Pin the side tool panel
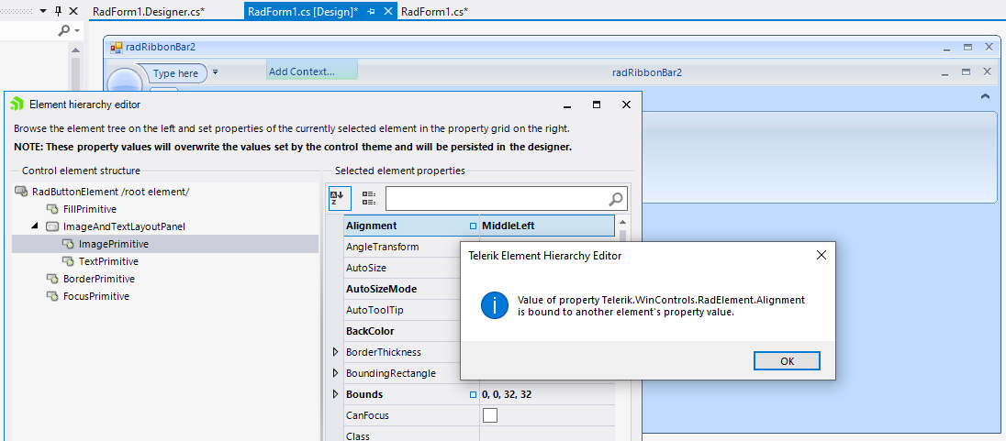Viewport: 1006px width, 441px height. 59,11
